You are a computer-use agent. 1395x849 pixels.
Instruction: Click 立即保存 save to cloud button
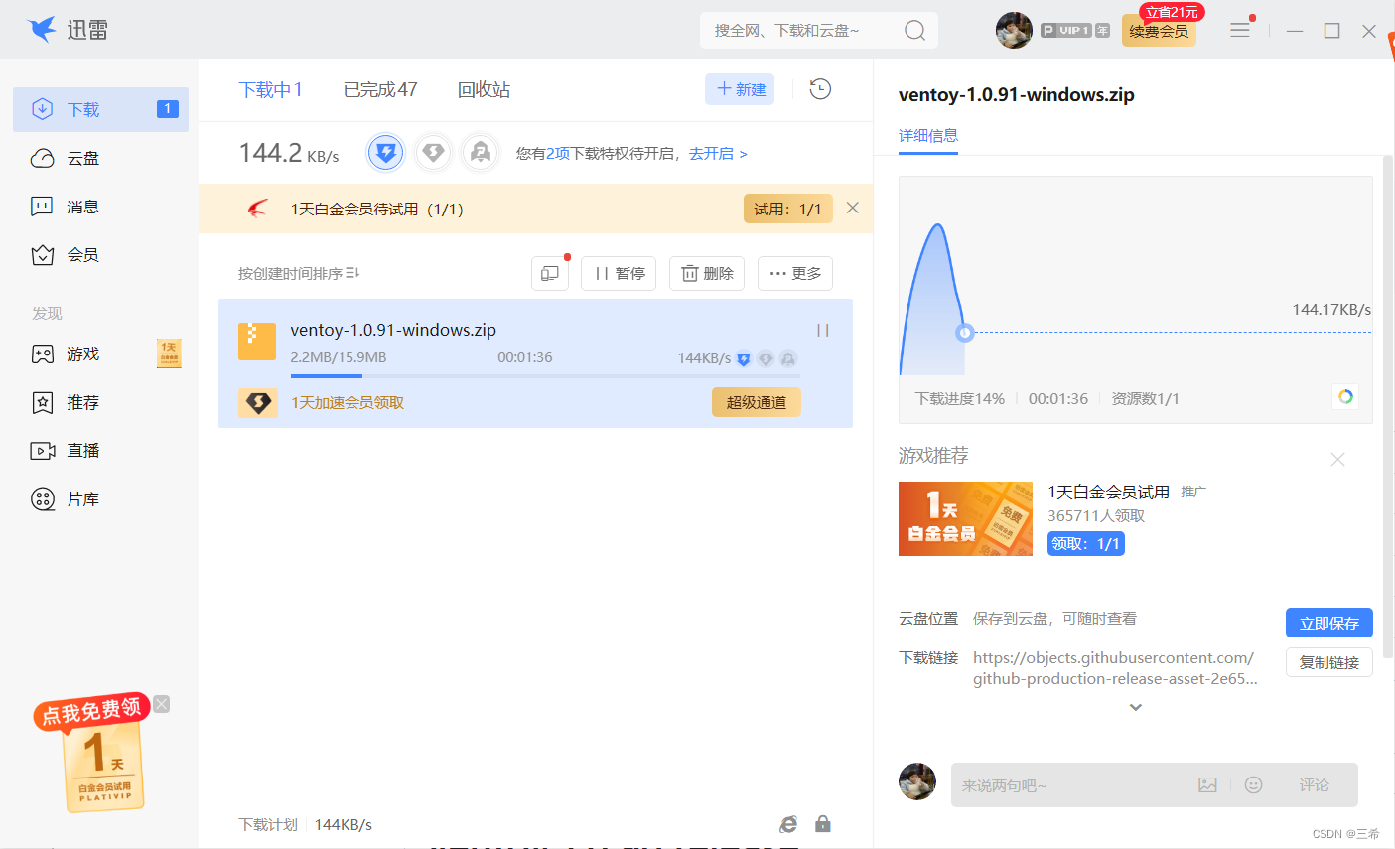[x=1329, y=623]
